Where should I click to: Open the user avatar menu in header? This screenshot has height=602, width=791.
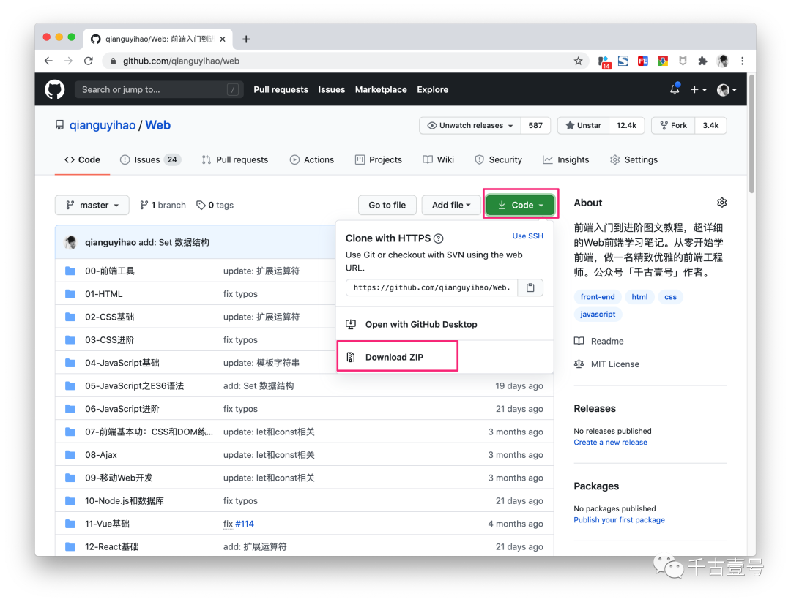727,90
